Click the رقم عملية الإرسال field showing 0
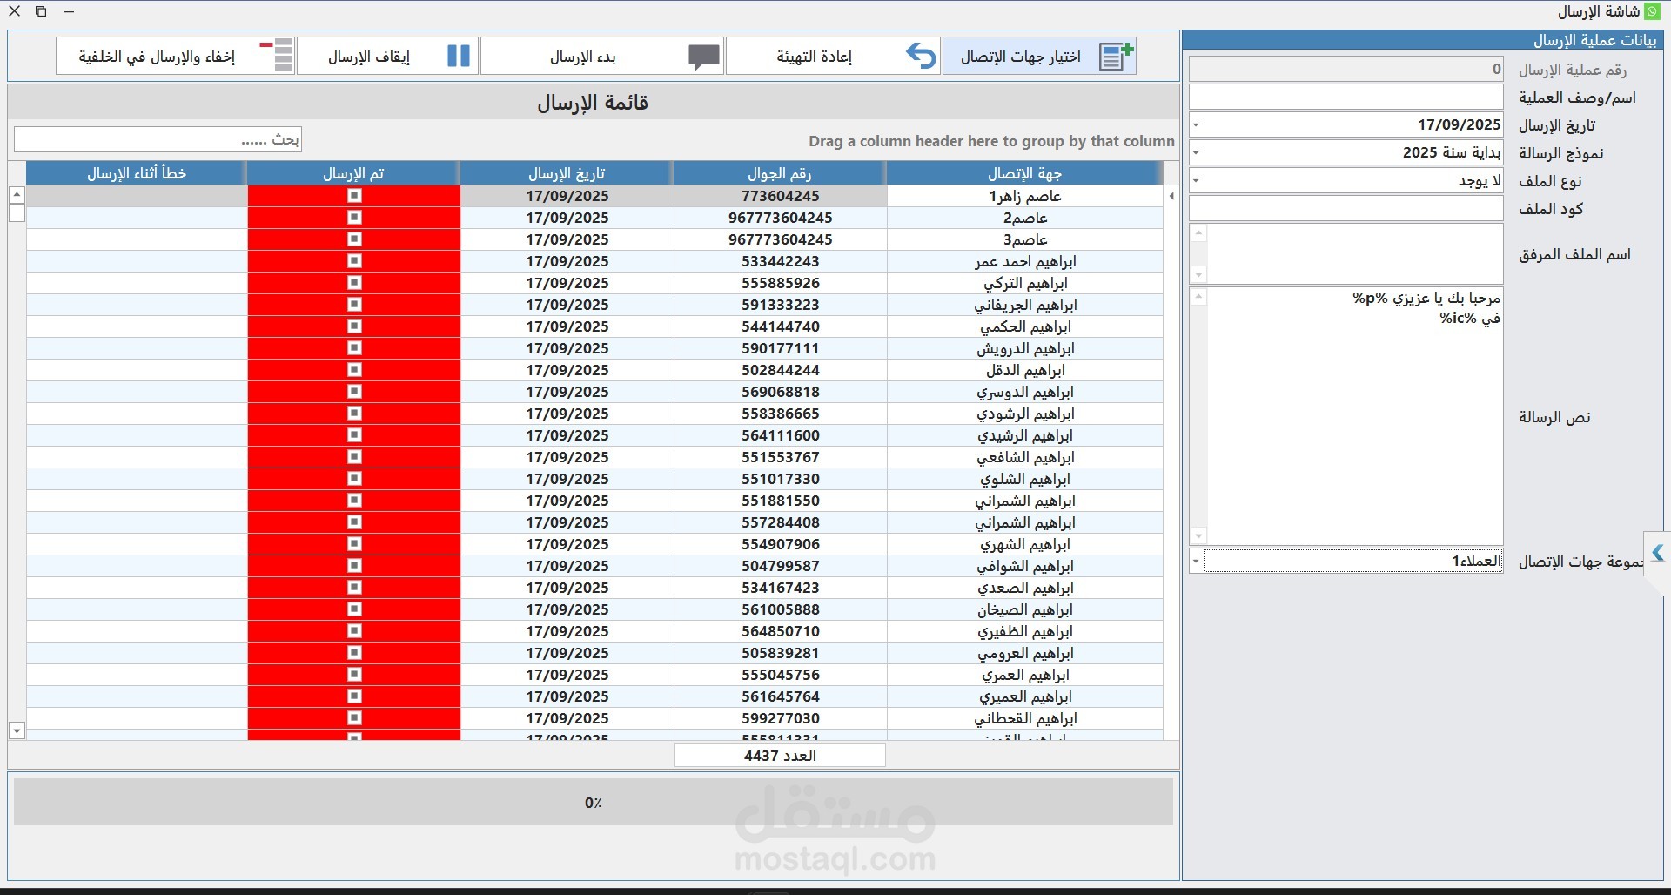This screenshot has height=895, width=1671. point(1346,69)
